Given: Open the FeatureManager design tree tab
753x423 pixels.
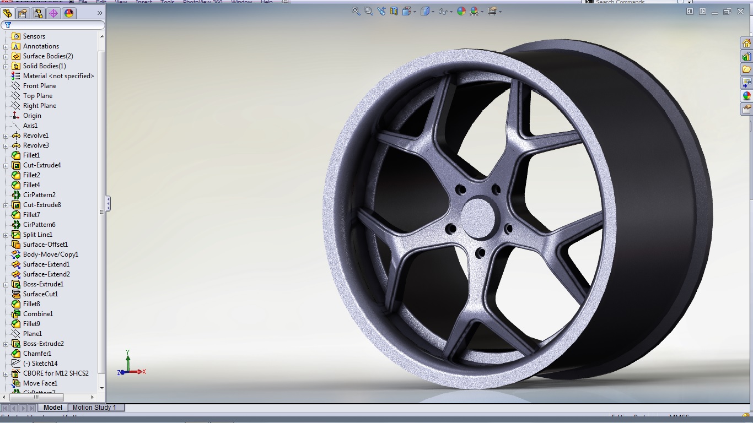Looking at the screenshot, I should [7, 13].
